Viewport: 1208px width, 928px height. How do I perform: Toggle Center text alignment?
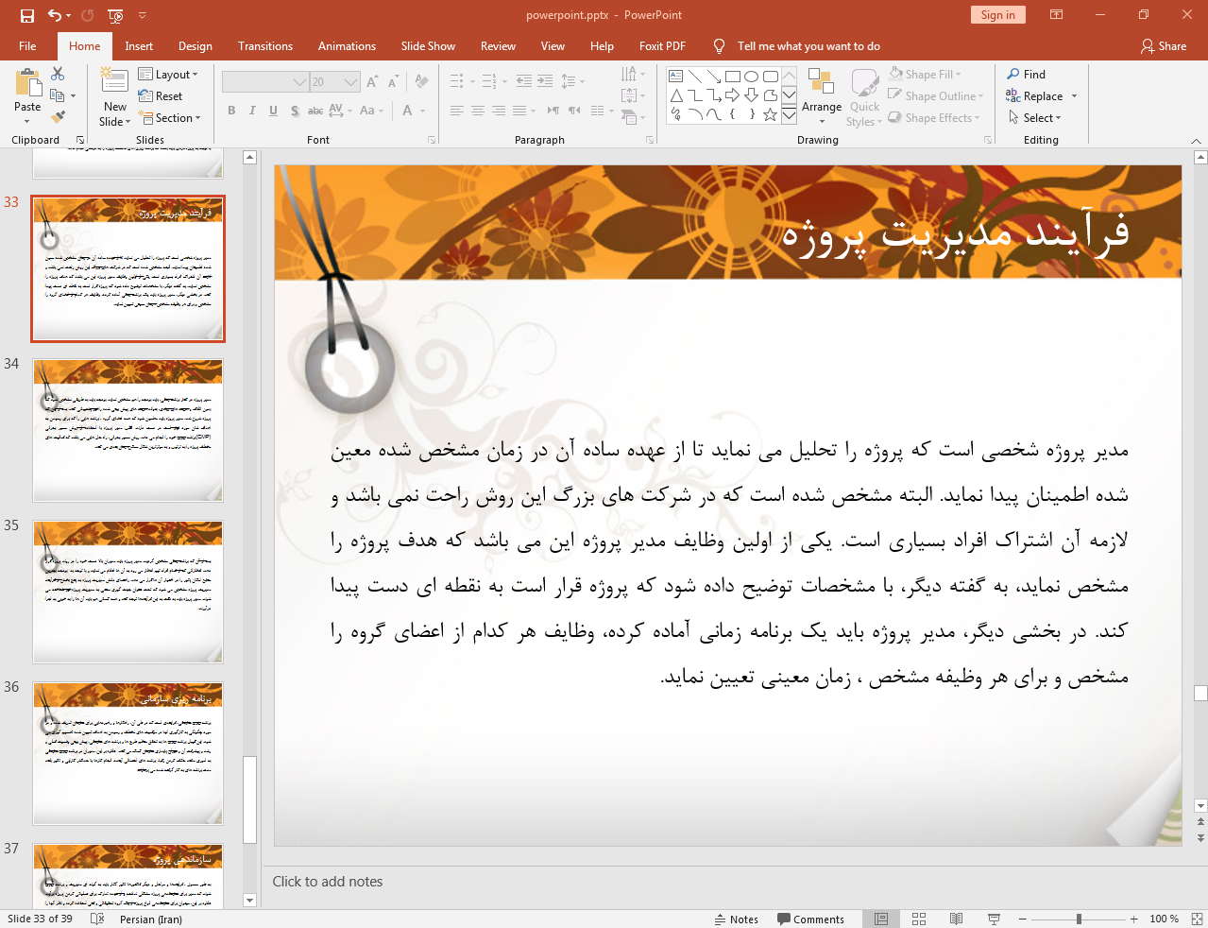(478, 111)
